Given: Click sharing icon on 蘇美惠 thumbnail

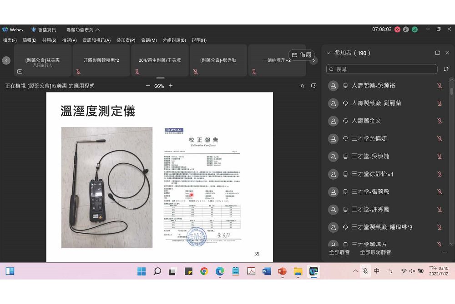Looking at the screenshot, I should (20, 71).
